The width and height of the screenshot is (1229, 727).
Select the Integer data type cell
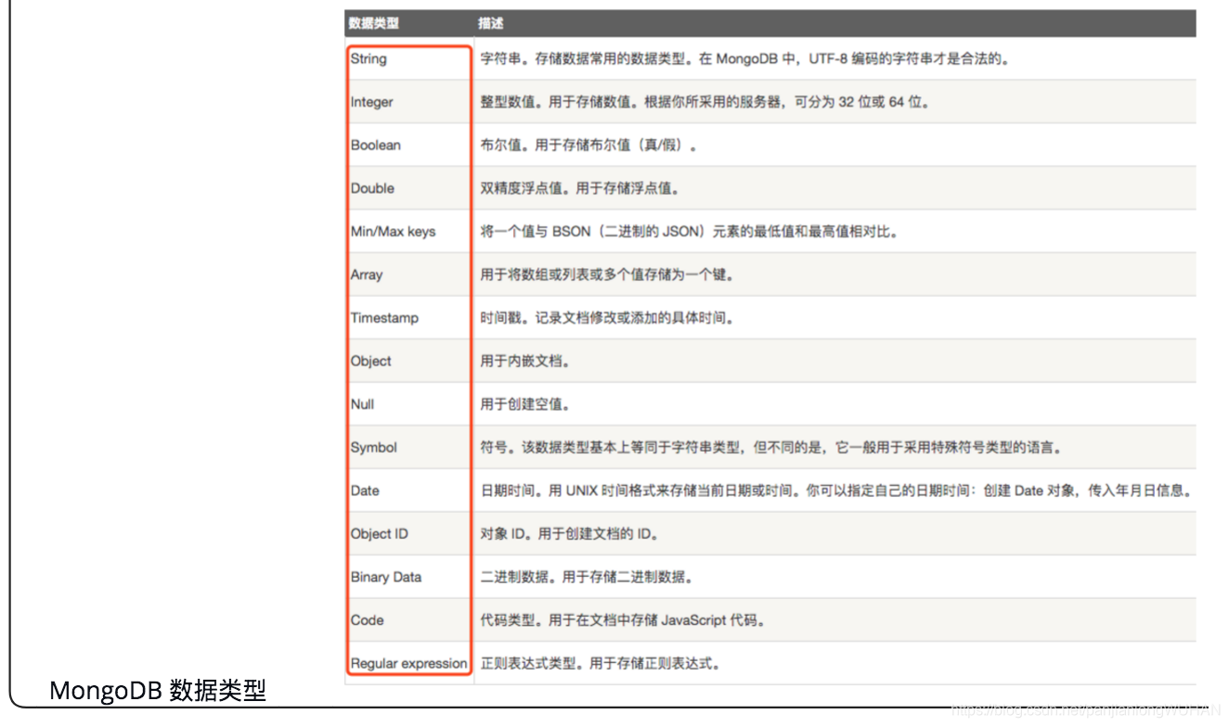371,102
